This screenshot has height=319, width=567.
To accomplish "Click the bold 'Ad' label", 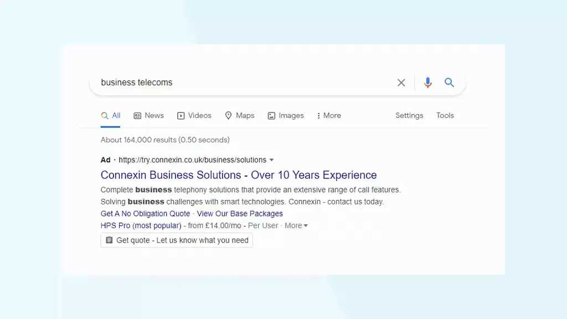I will [x=105, y=160].
